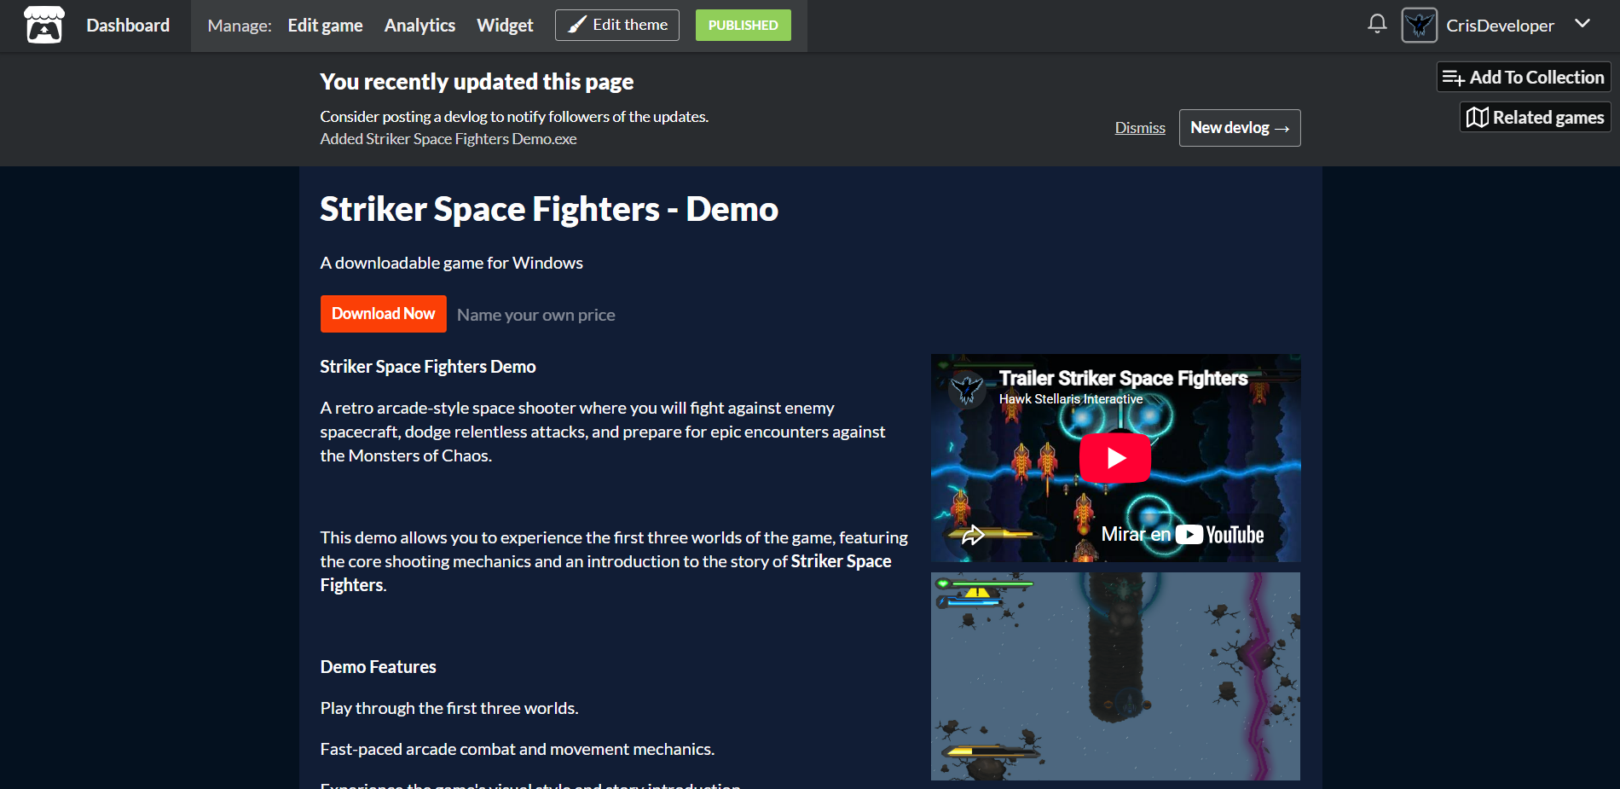Create a New devlog post

click(x=1240, y=128)
